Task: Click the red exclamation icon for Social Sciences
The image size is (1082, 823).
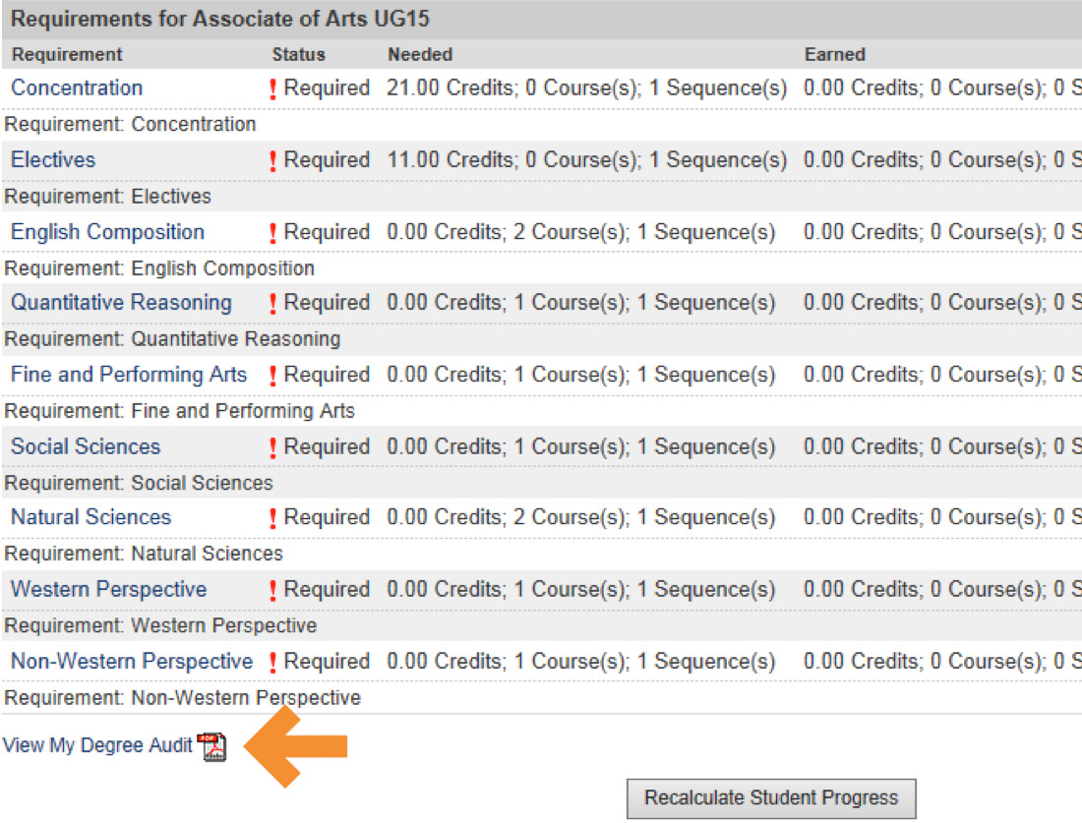Action: tap(273, 448)
